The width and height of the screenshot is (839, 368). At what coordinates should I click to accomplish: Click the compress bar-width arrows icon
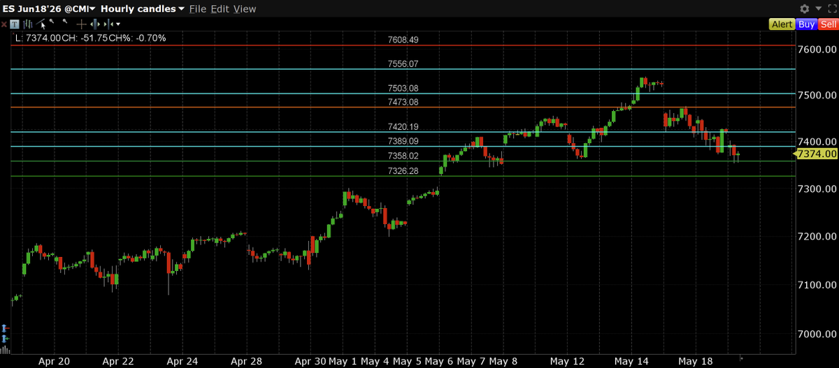click(108, 24)
